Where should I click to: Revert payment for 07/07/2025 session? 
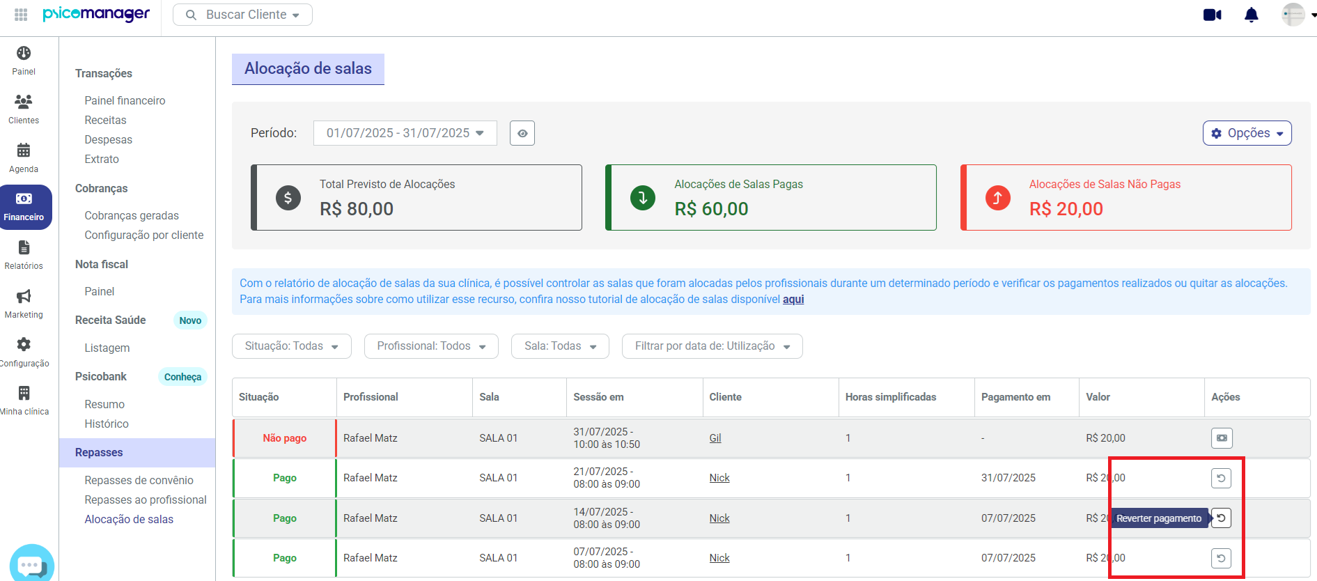(1221, 558)
